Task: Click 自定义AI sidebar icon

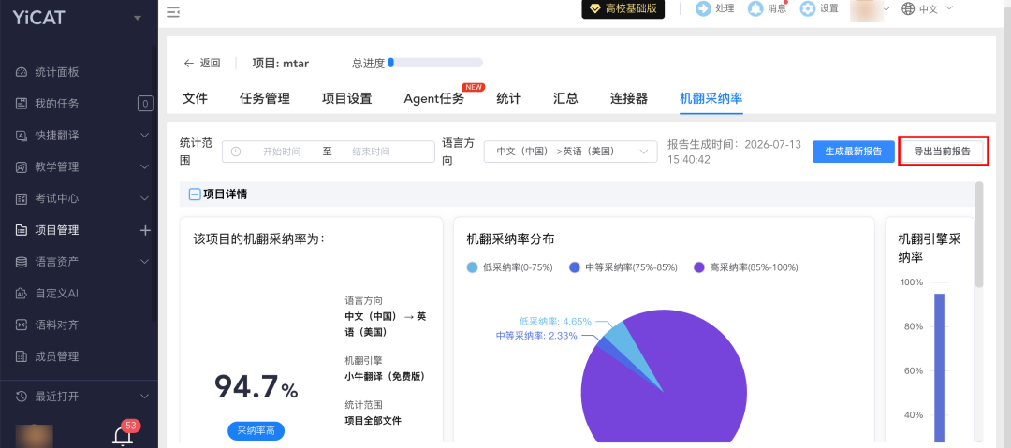Action: point(22,294)
